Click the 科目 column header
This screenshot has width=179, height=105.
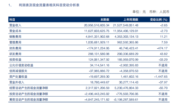12,20
